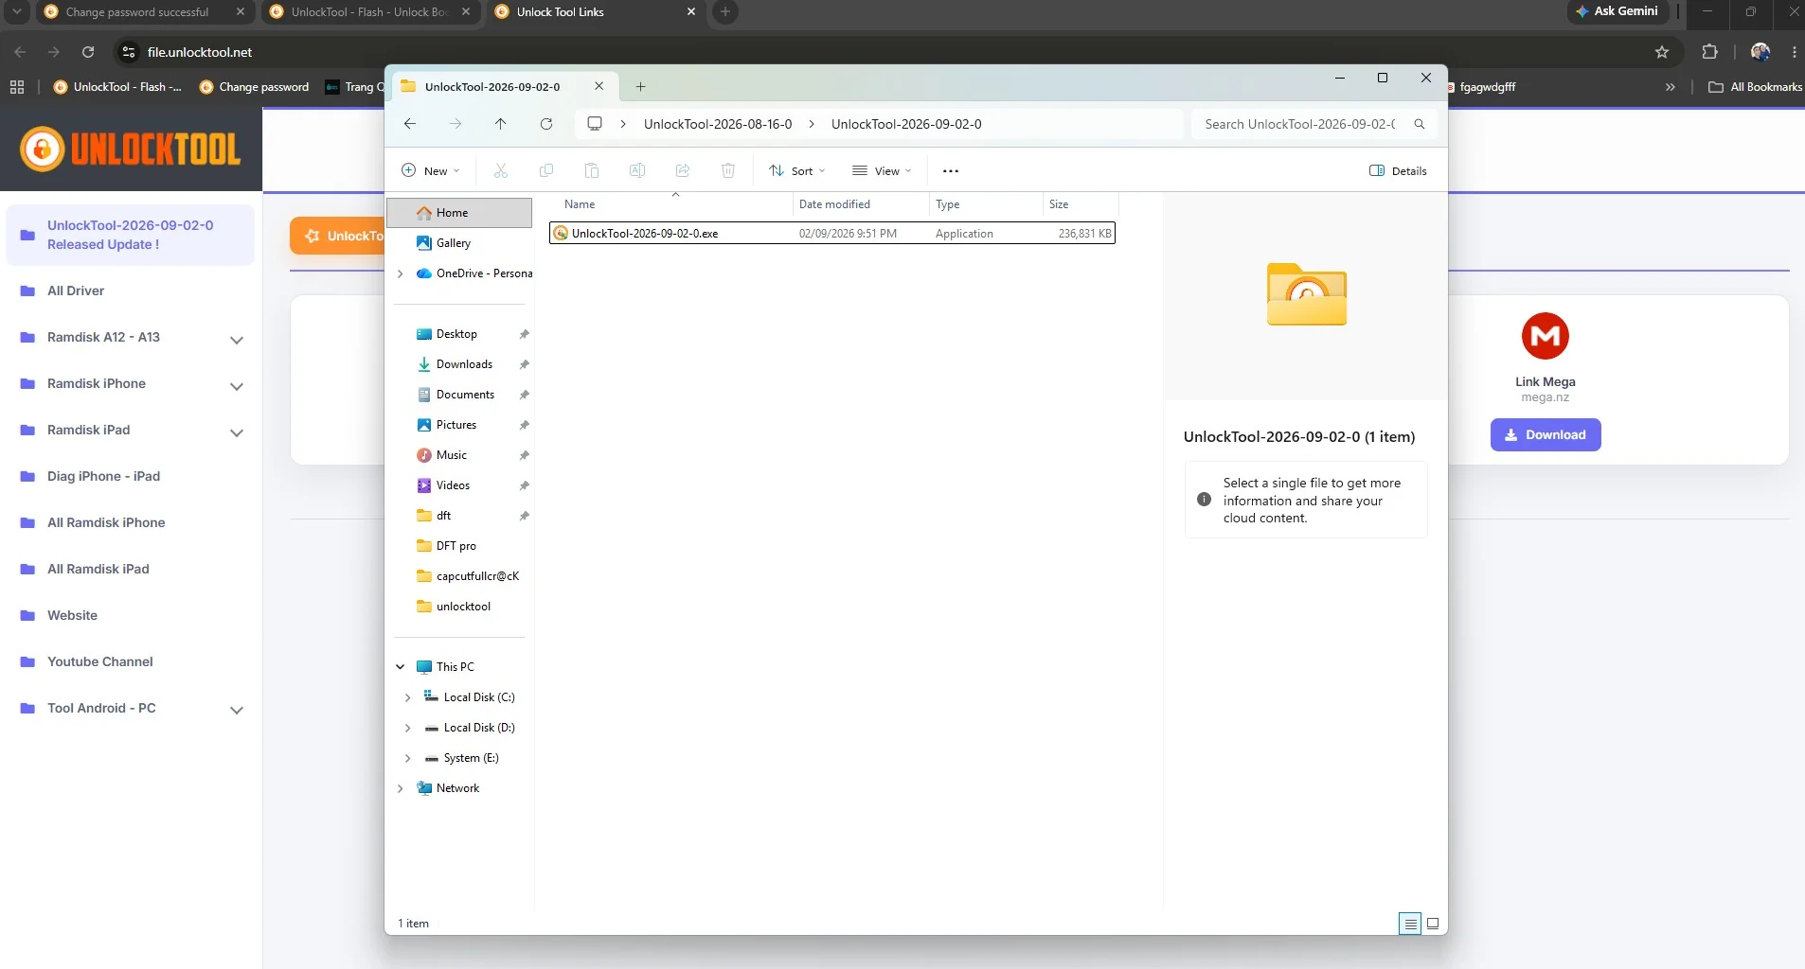This screenshot has height=969, width=1805.
Task: Click UnlockTool-2026-08-16-0 breadcrumb
Action: coord(718,124)
